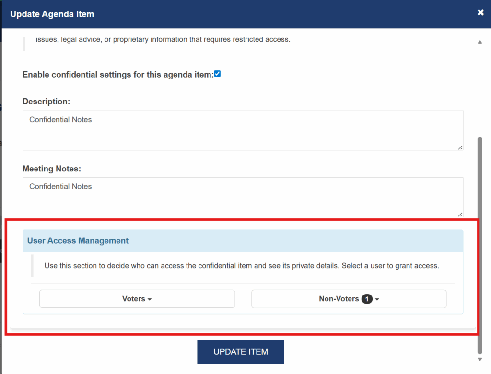This screenshot has height=374, width=491.
Task: Click the Update Agenda Item title text
Action: [52, 14]
